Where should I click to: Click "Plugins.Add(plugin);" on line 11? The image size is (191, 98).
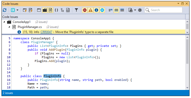[52, 61]
